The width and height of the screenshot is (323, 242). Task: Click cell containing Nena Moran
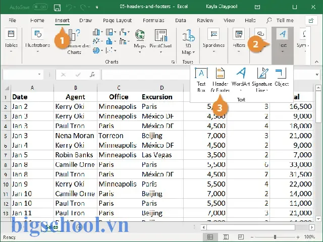tap(75, 136)
